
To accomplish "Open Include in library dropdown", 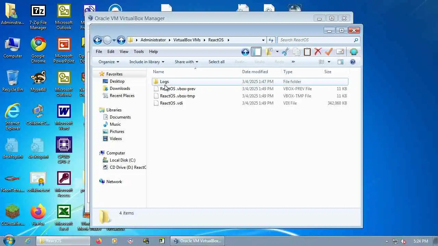I will (x=147, y=62).
